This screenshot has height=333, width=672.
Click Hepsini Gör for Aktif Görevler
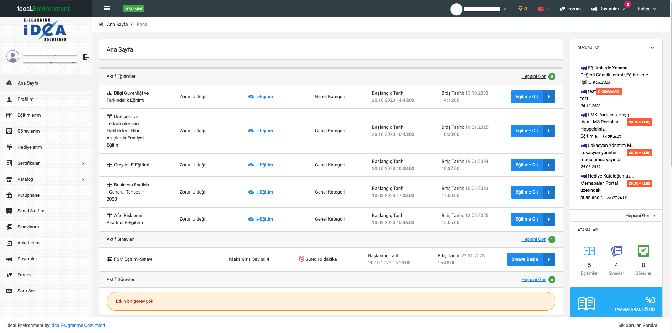pyautogui.click(x=533, y=280)
